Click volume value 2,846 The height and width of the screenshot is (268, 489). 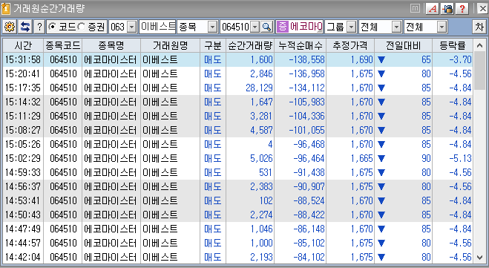(261, 74)
